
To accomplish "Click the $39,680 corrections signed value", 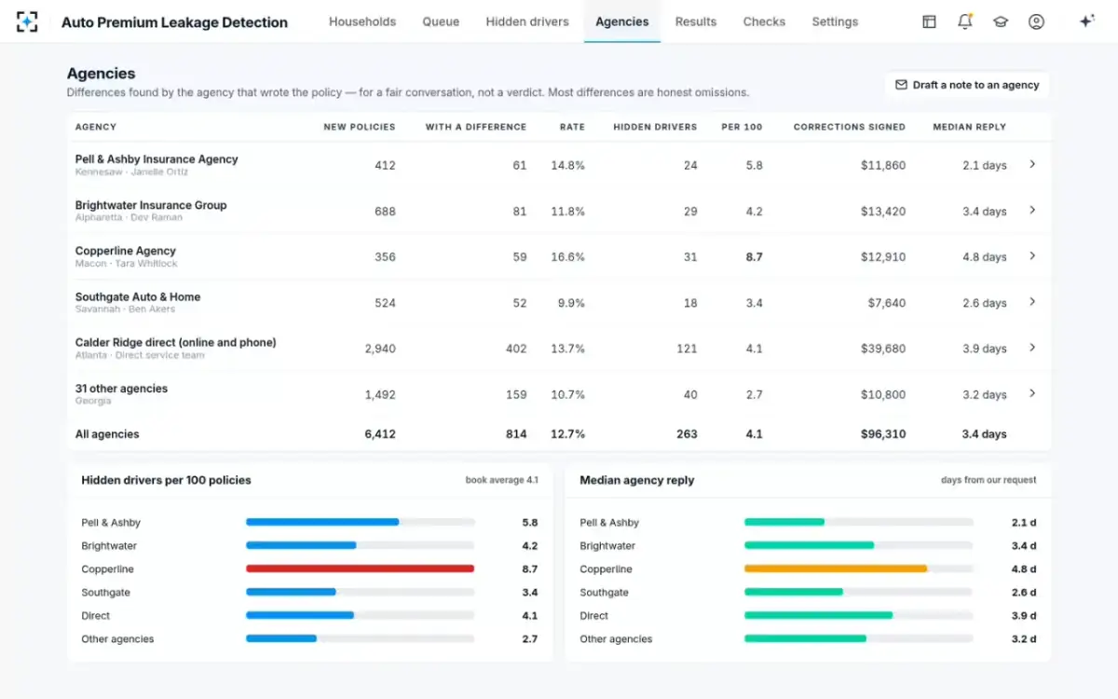I will coord(883,349).
